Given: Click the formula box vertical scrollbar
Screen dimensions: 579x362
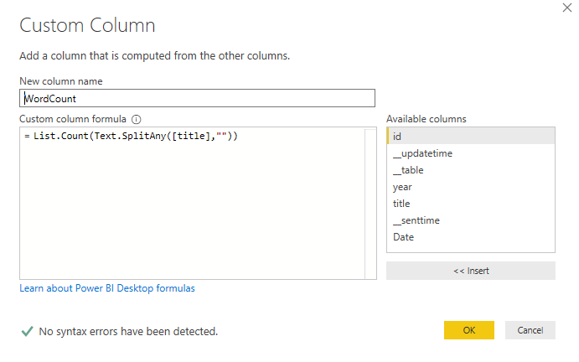Looking at the screenshot, I should tap(370, 203).
